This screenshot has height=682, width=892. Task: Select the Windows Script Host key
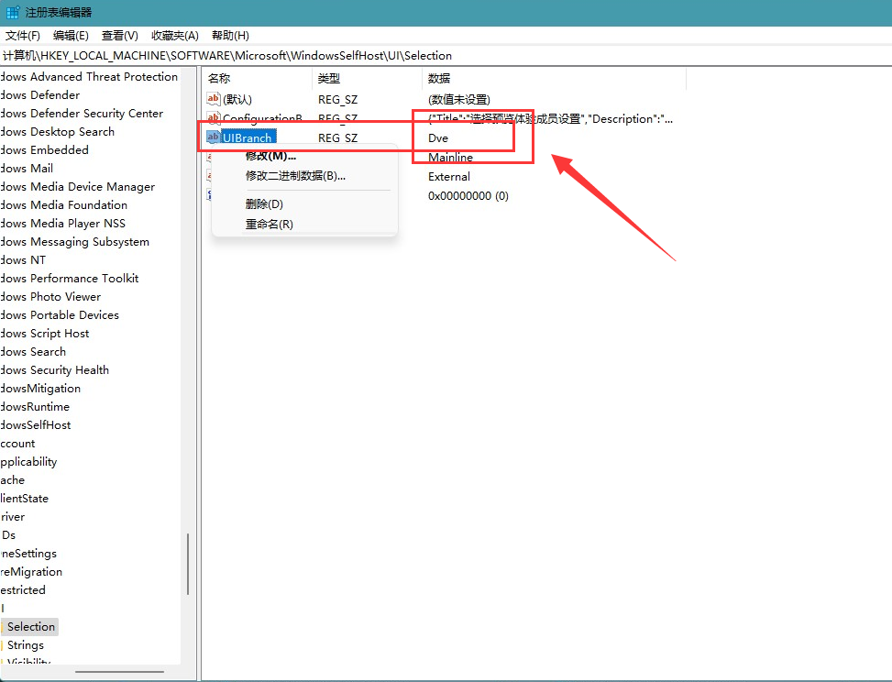[45, 334]
